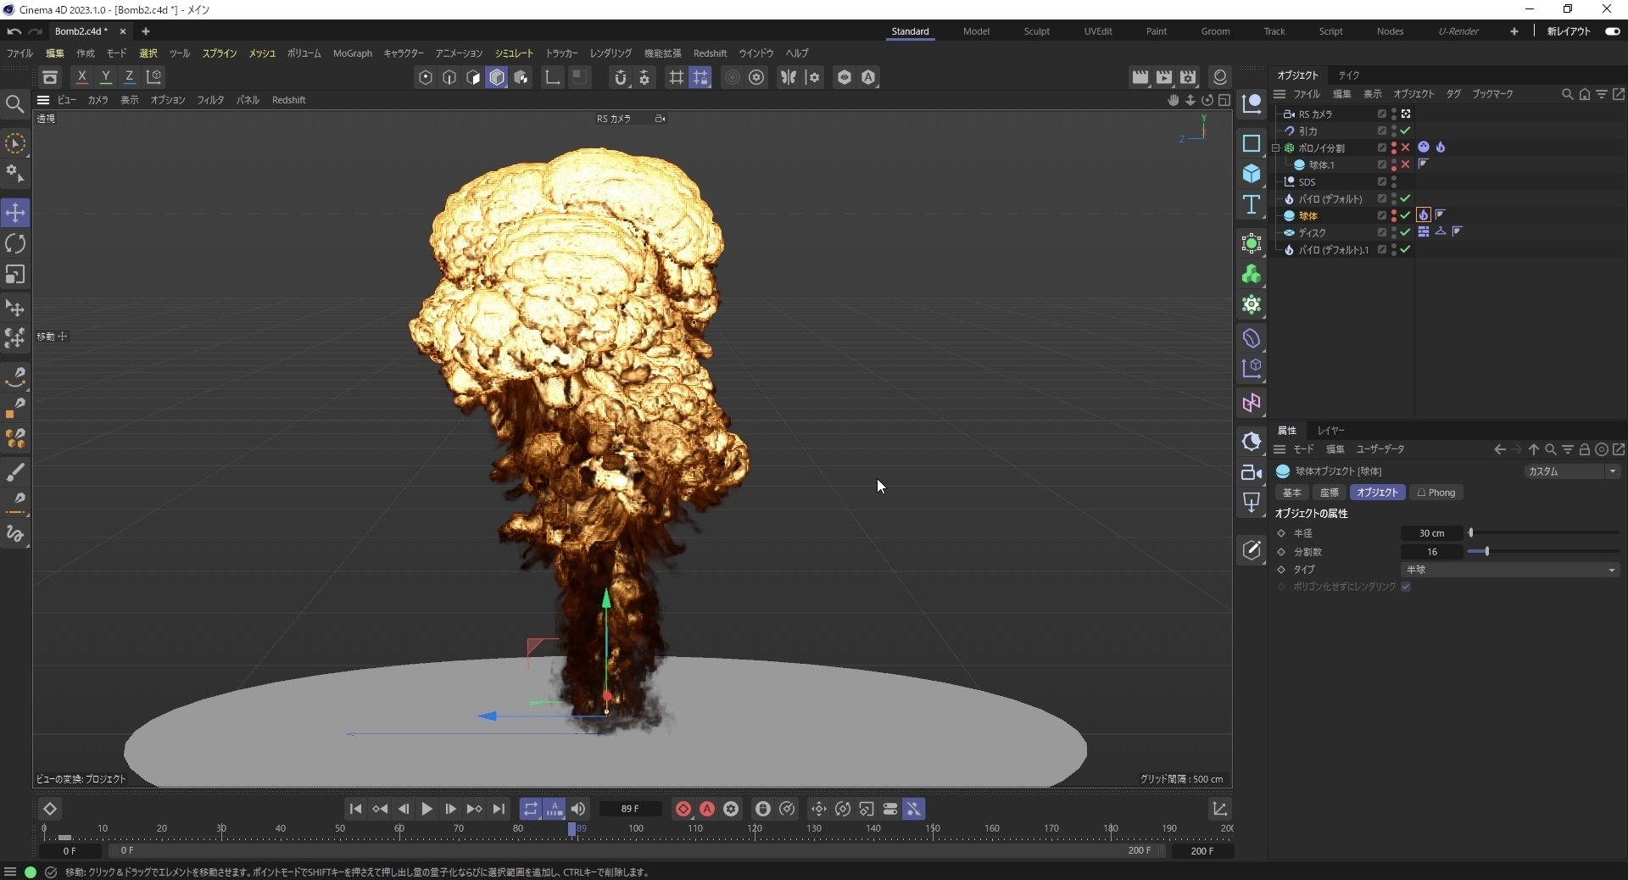Toggle red X enable state of ボロノイ分割

pyautogui.click(x=1405, y=148)
